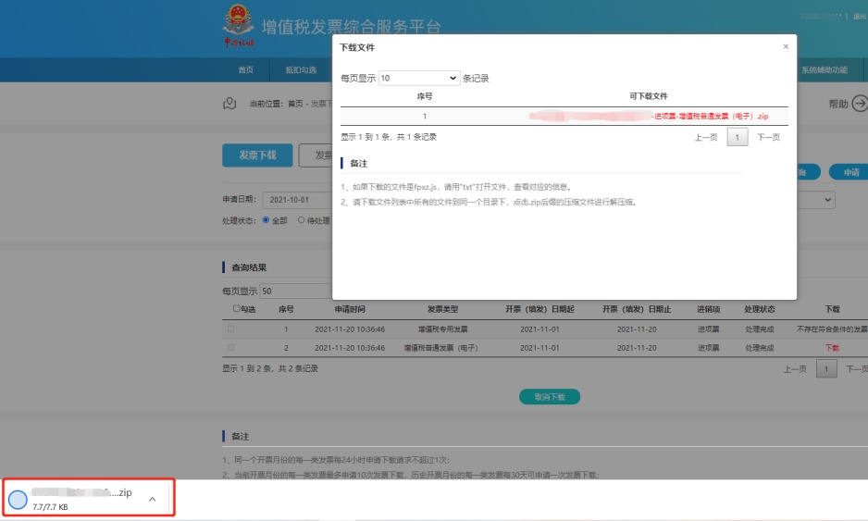Close the 下载文件 dialog with the X
The width and height of the screenshot is (868, 521).
786,46
